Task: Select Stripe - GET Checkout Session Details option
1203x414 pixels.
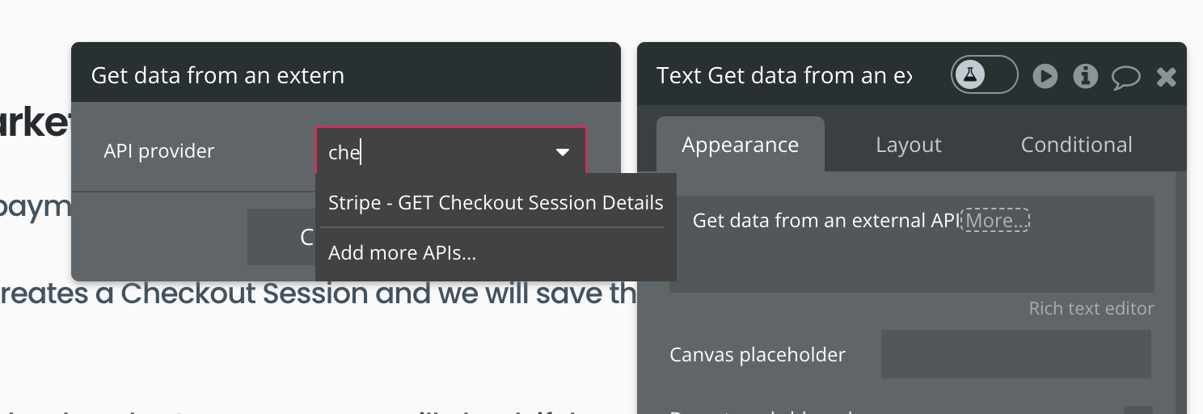Action: tap(496, 203)
